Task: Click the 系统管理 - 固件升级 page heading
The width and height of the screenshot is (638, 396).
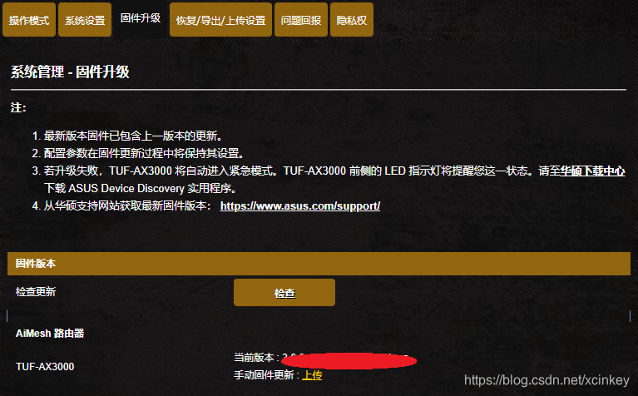Action: coord(70,72)
